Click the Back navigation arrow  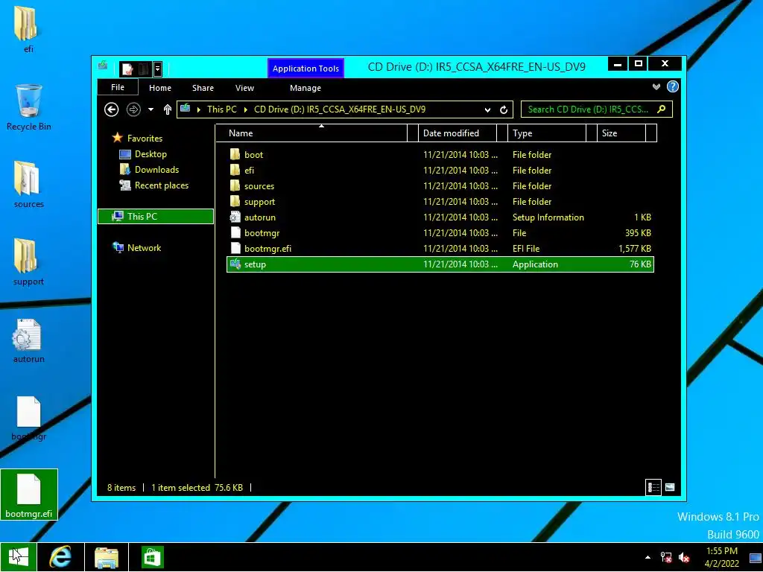[112, 109]
